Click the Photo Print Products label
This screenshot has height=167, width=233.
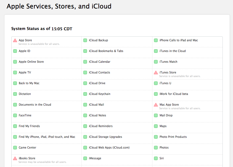tap(173, 137)
